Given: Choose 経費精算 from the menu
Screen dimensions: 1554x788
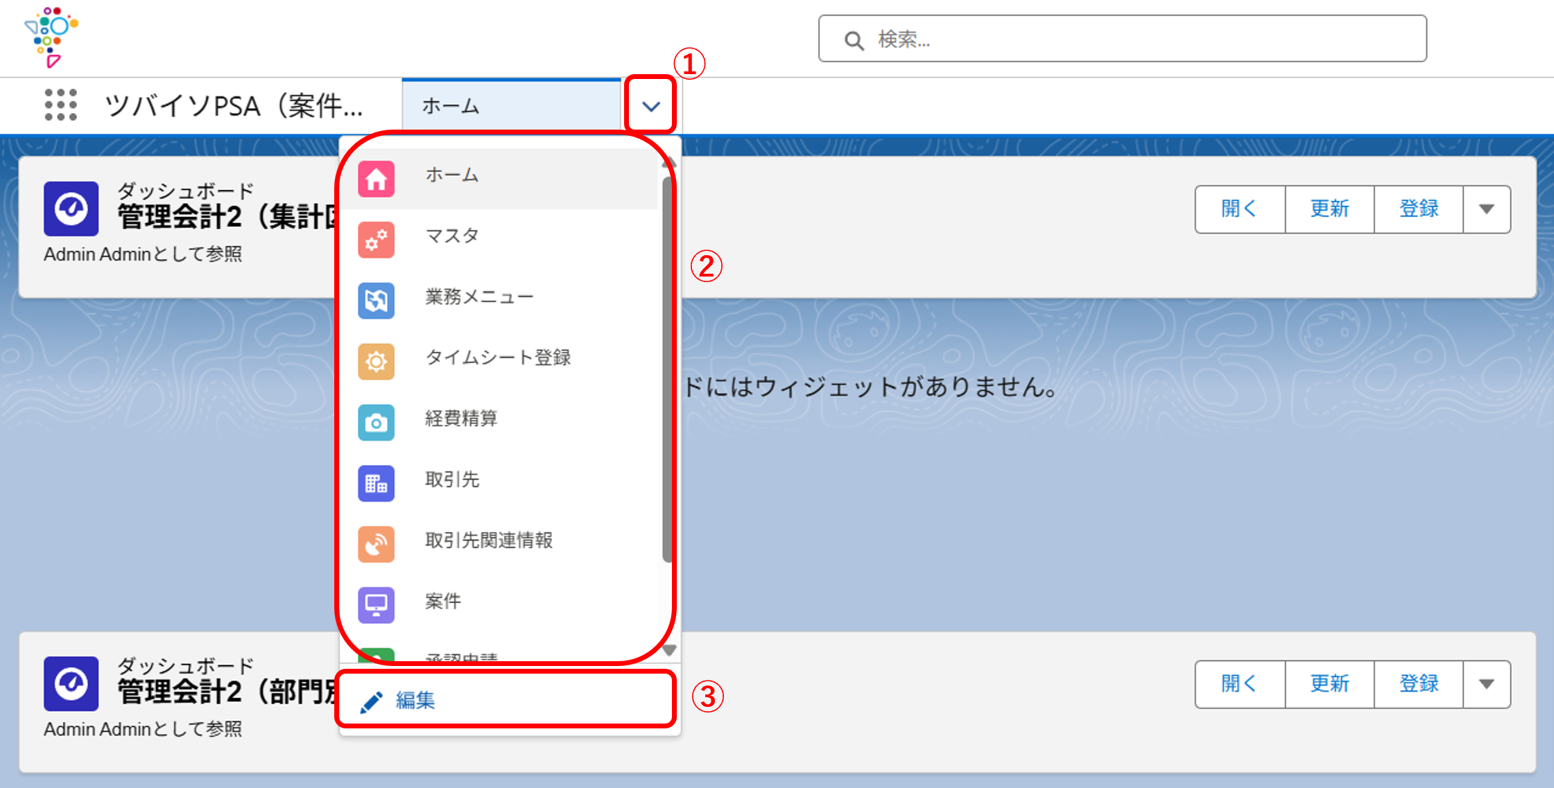Looking at the screenshot, I should click(x=499, y=422).
